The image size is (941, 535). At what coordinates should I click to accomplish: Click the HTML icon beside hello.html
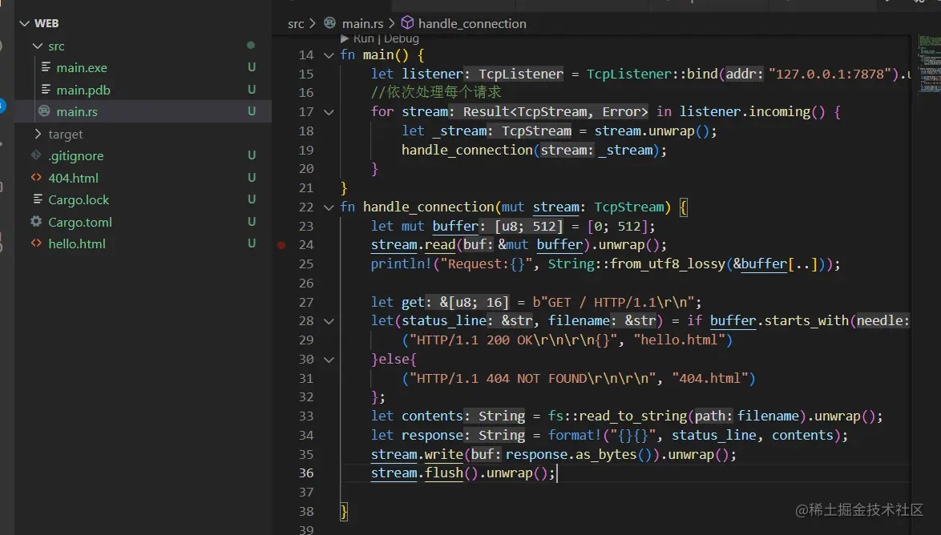pyautogui.click(x=36, y=243)
